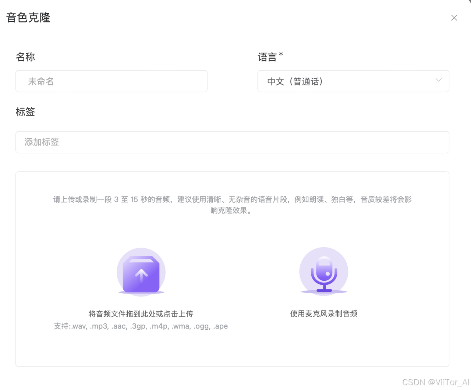Click the 语言 field label

click(267, 57)
